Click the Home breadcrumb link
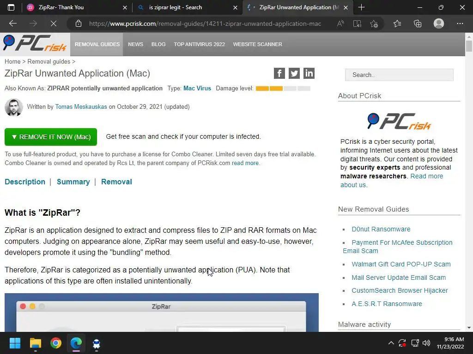The height and width of the screenshot is (354, 473). [x=12, y=61]
